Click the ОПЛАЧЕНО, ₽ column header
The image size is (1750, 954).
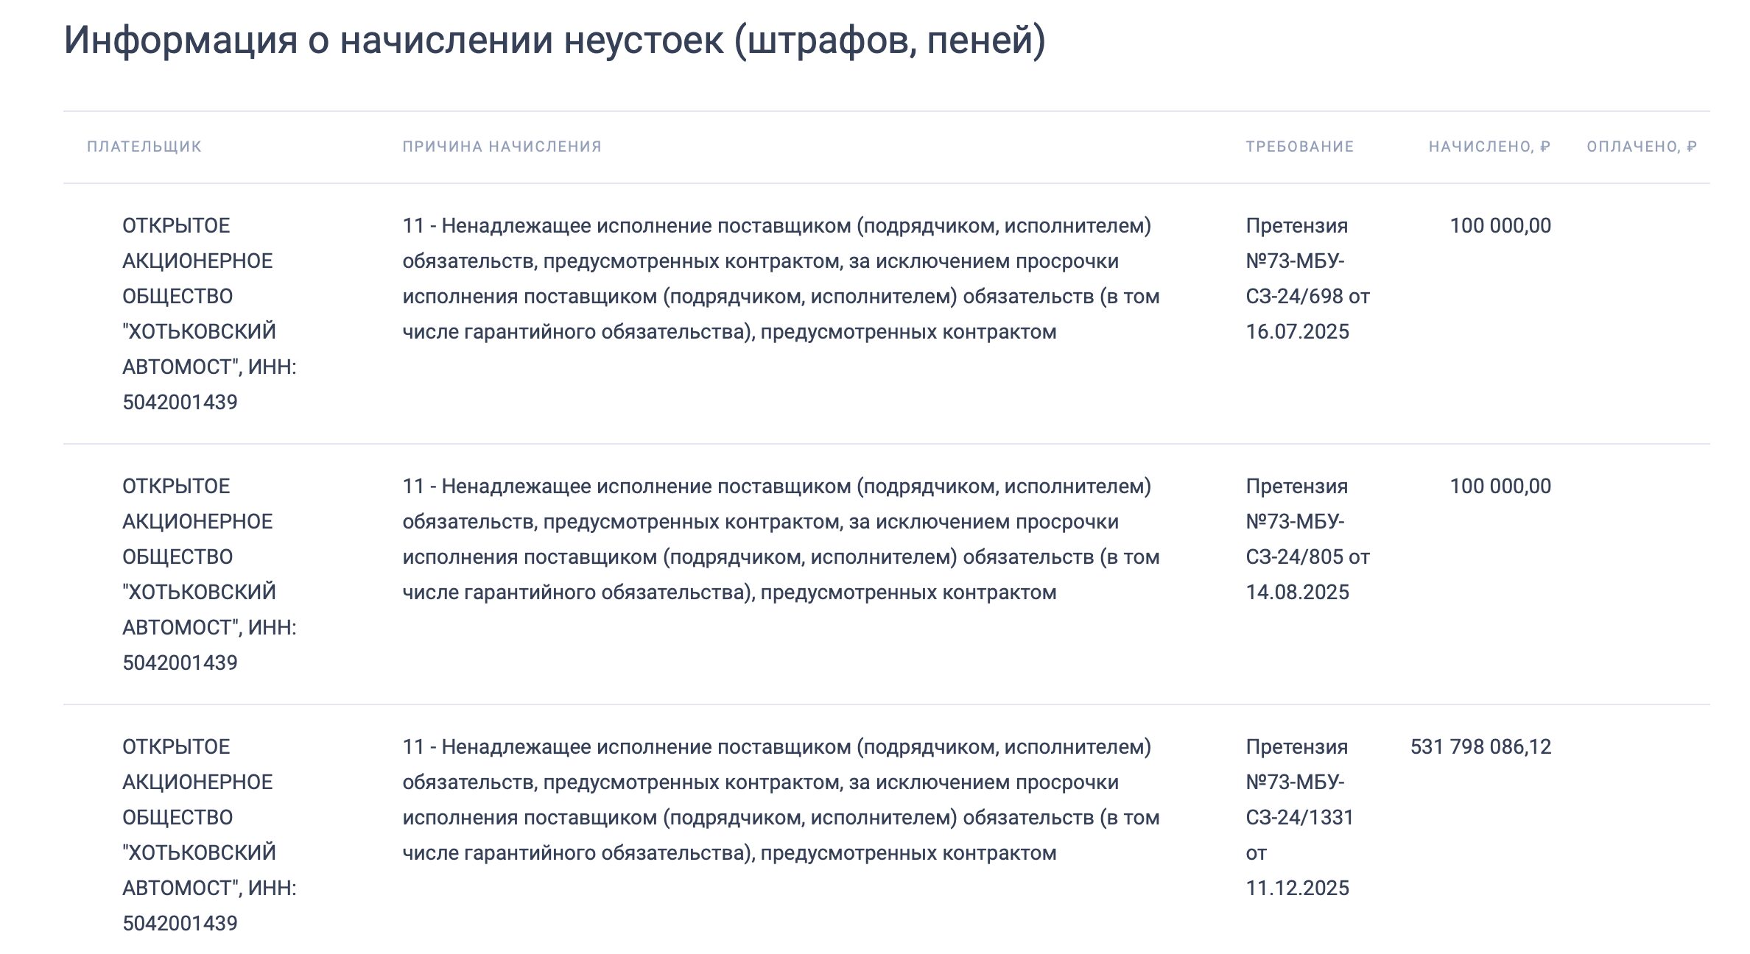(1641, 146)
